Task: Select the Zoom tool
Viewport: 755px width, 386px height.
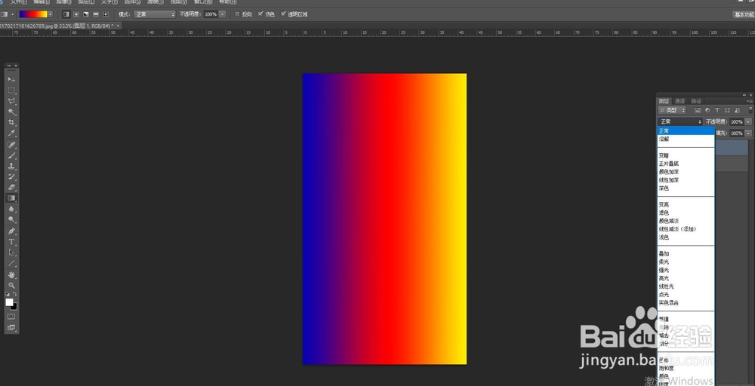Action: [x=11, y=286]
